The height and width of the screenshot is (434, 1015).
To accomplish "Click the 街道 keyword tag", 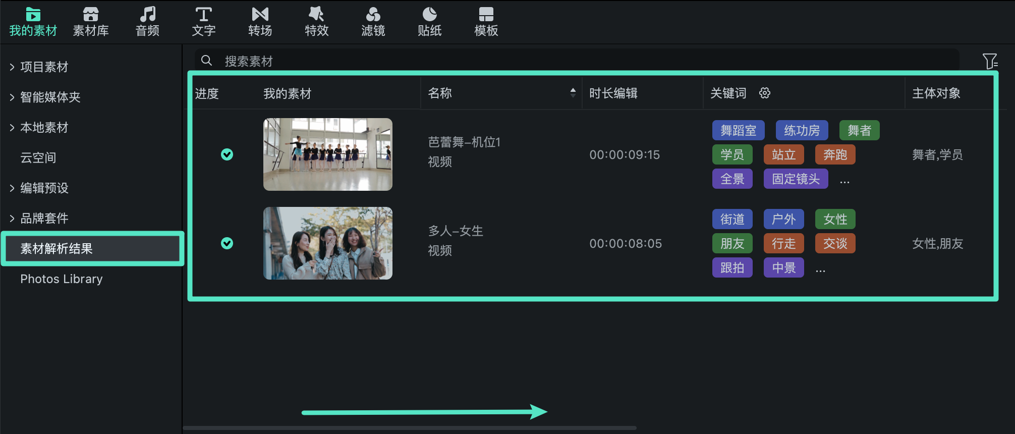I will coord(732,219).
